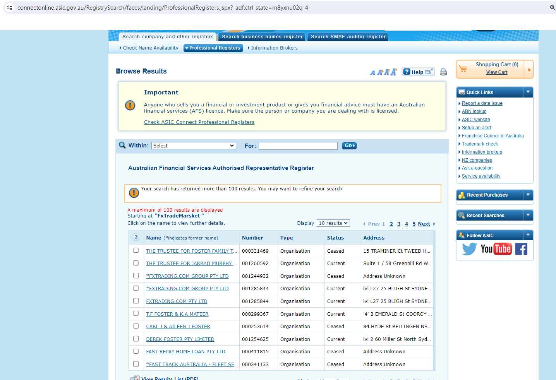Viewport: 556px width, 380px height.
Task: Click the text size A icons
Action: click(x=383, y=72)
